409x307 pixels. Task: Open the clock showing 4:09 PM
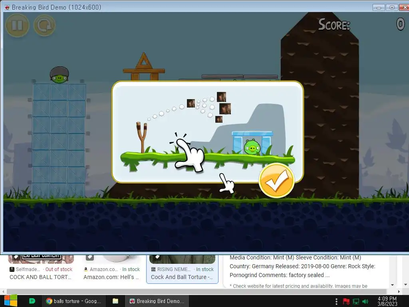(x=387, y=301)
